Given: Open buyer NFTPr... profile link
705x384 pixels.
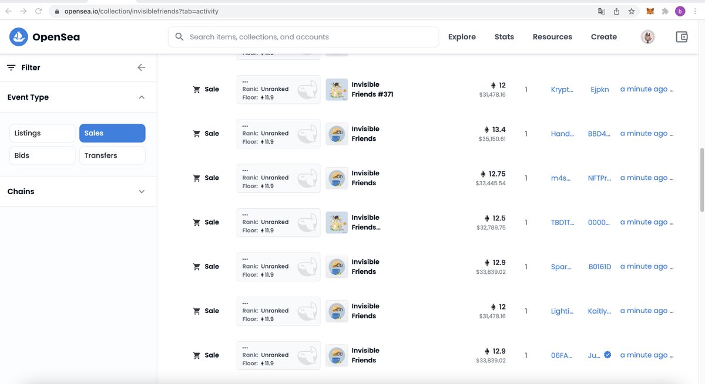Looking at the screenshot, I should (600, 178).
